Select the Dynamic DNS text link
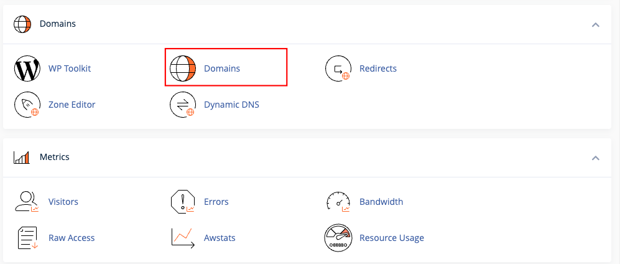This screenshot has height=264, width=620. pos(231,105)
